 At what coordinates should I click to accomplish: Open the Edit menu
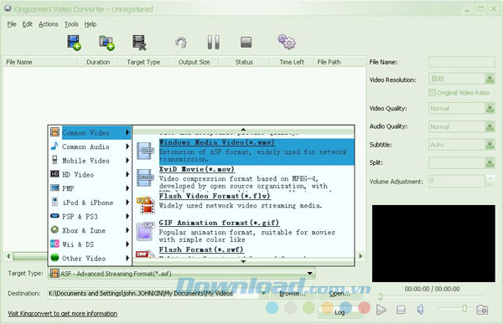(28, 24)
